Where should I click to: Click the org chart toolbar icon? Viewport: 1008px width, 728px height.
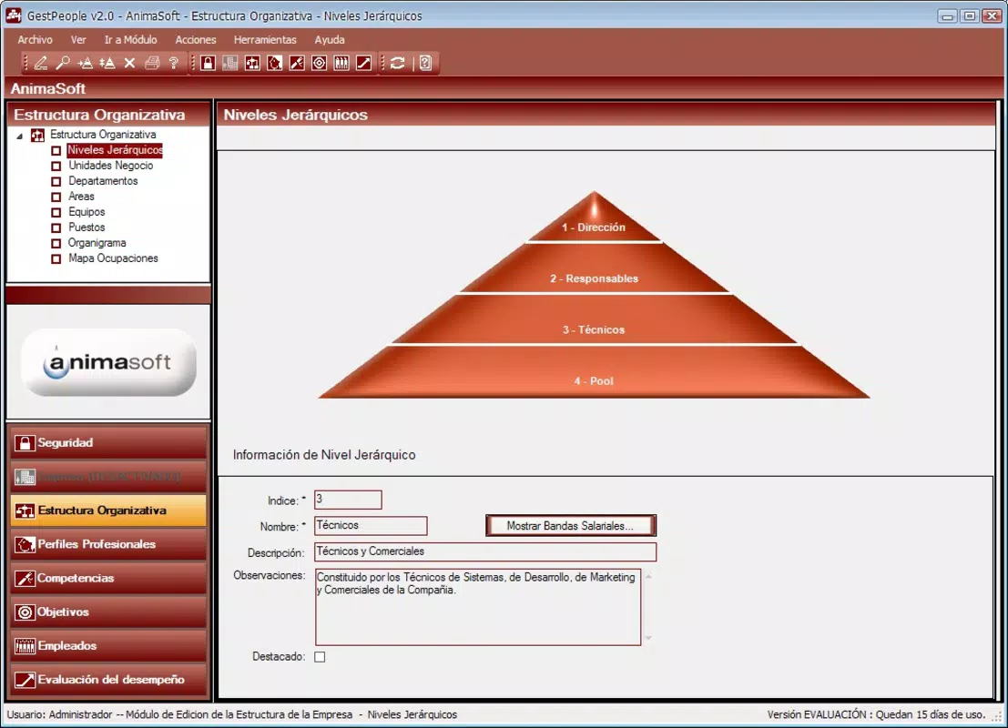(x=252, y=63)
